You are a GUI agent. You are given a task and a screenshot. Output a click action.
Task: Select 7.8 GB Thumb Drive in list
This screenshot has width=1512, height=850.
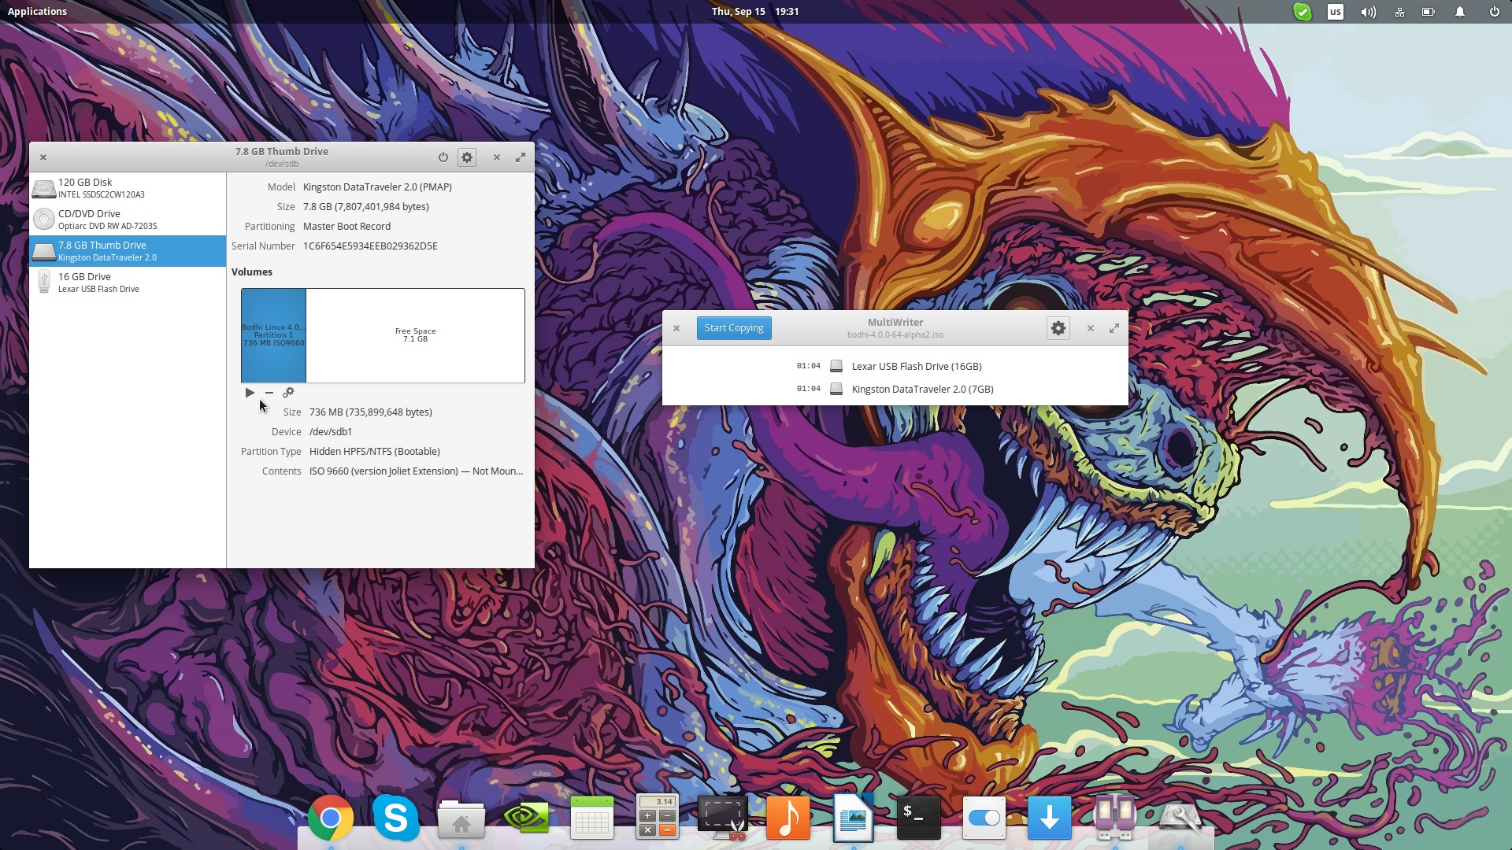[128, 251]
